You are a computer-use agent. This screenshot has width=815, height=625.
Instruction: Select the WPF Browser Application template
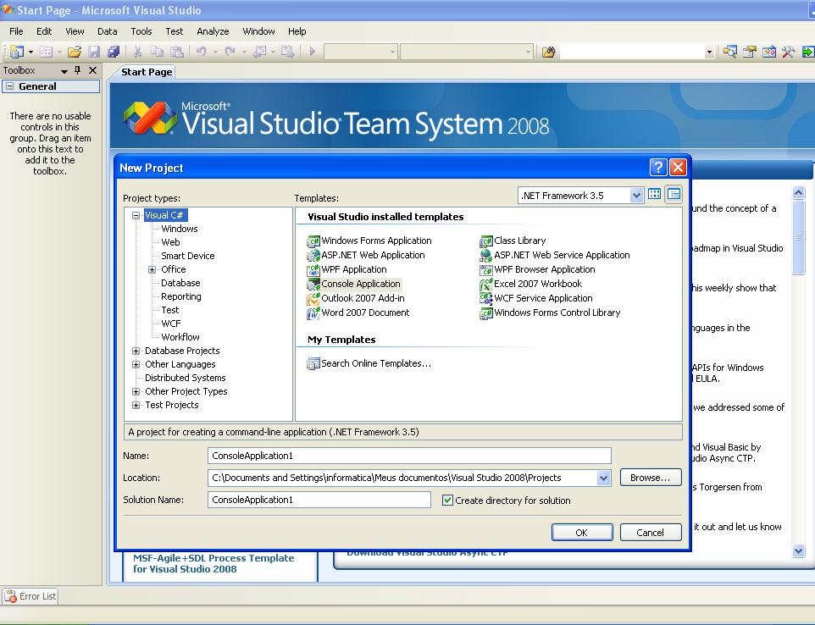(x=537, y=269)
